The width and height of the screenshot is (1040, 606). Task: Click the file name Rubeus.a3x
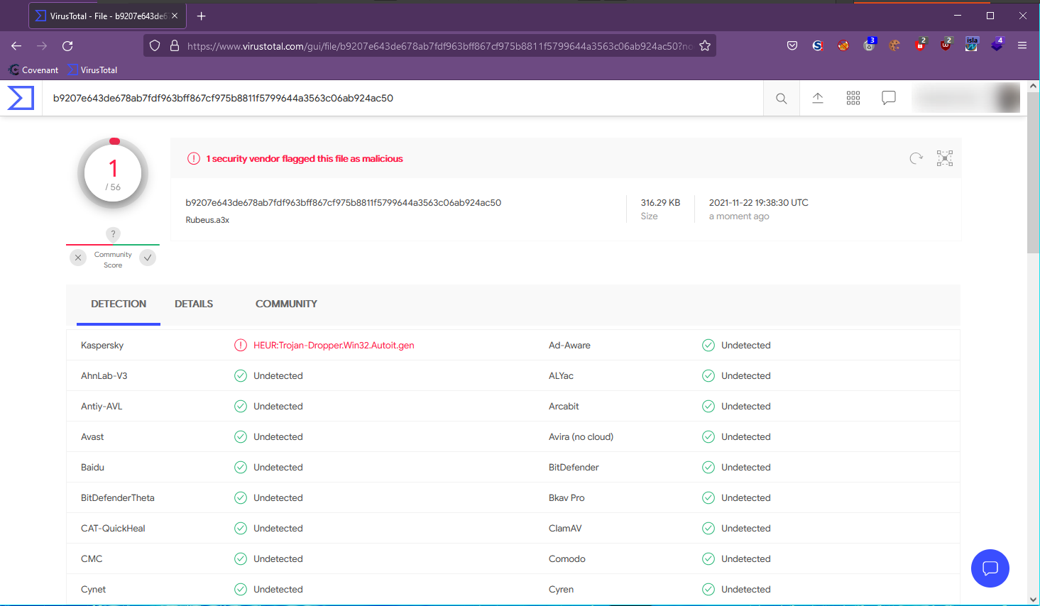click(207, 220)
